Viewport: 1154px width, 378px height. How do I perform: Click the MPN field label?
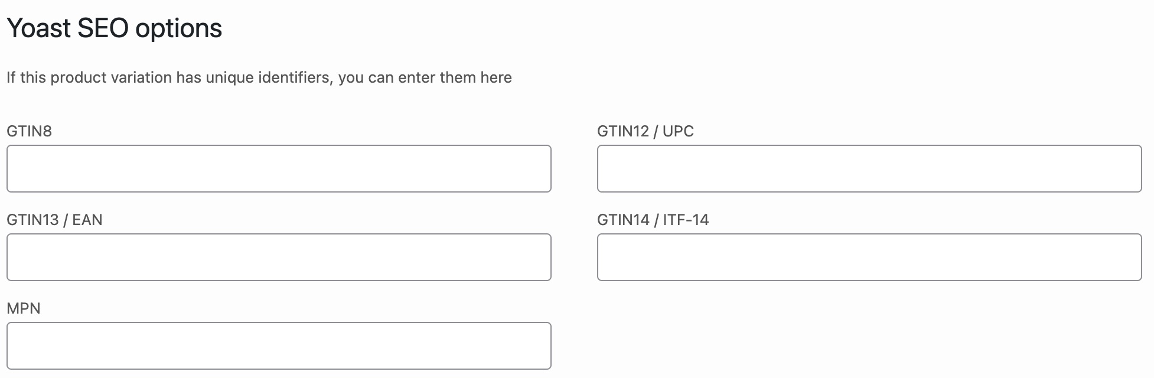coord(24,308)
